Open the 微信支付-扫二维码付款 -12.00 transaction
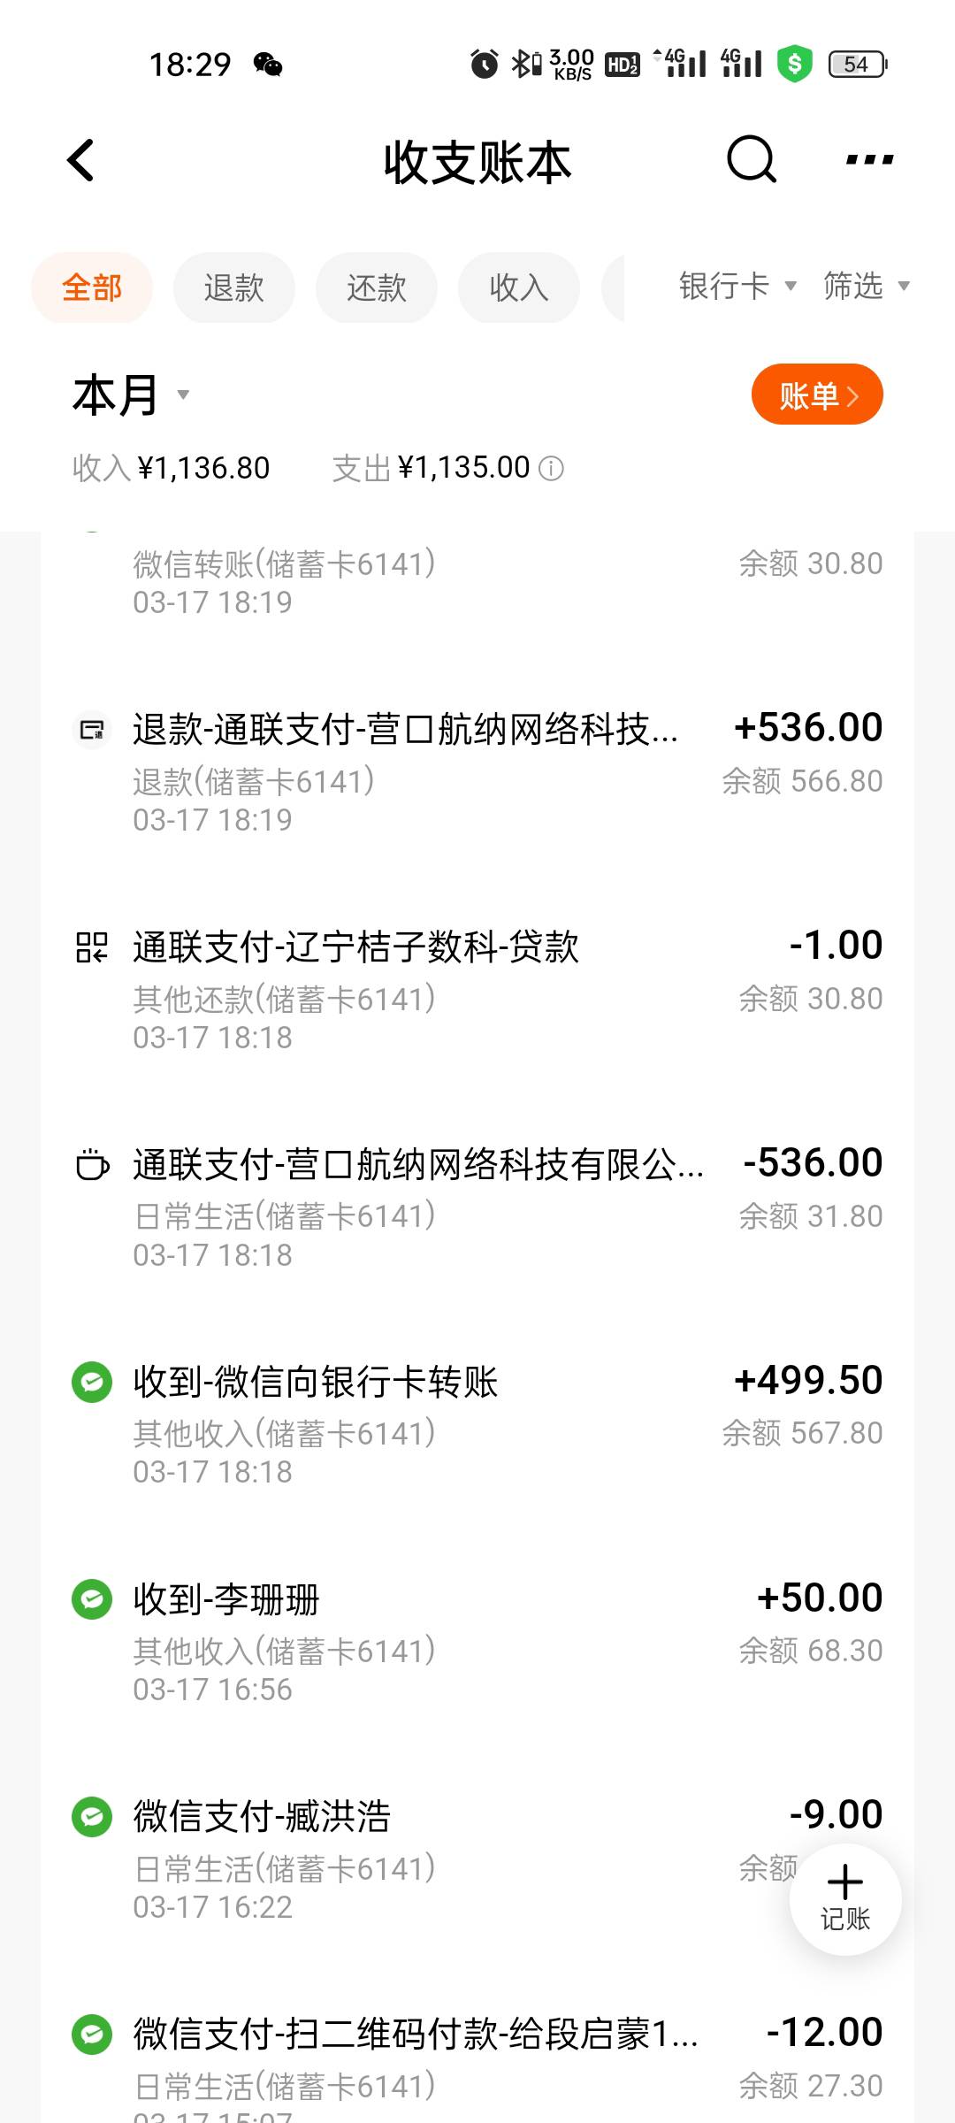 pos(424,2061)
